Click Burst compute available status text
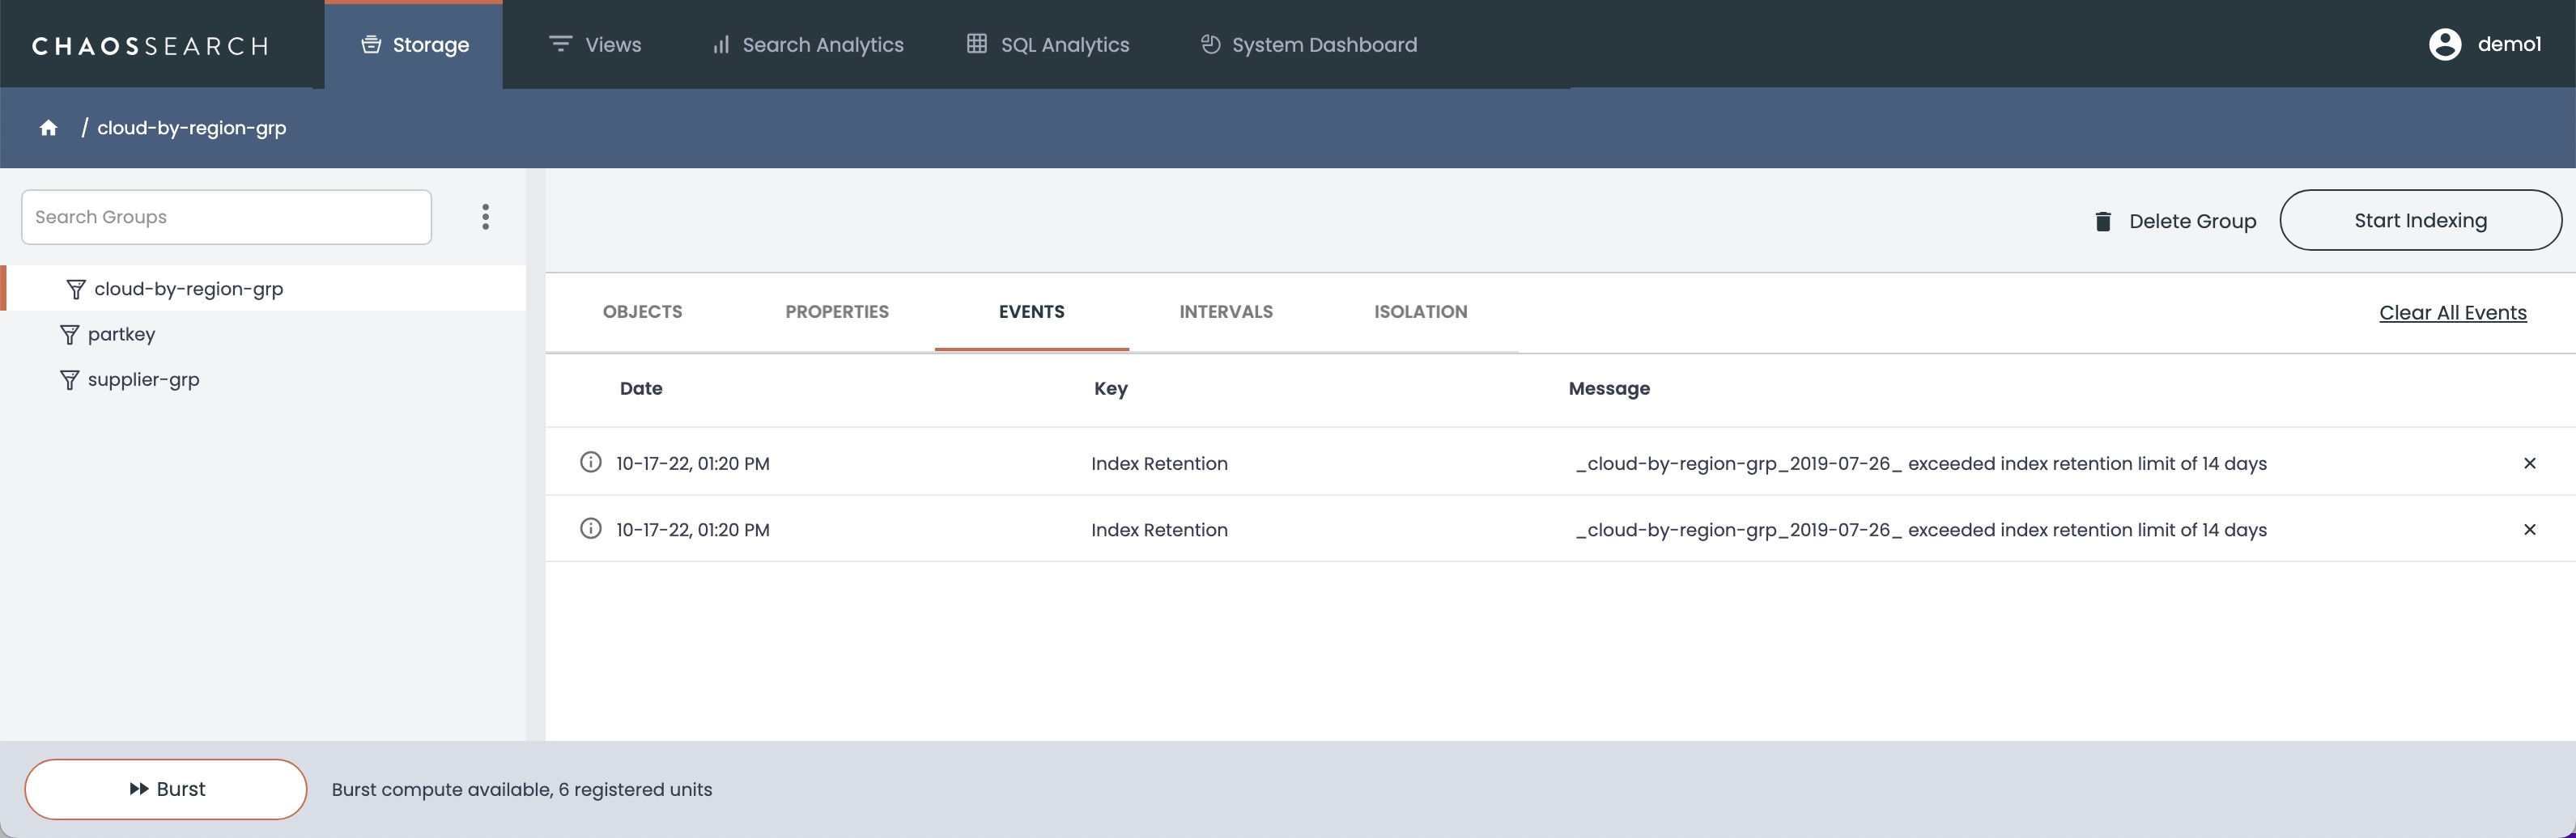The width and height of the screenshot is (2576, 838). (x=522, y=789)
